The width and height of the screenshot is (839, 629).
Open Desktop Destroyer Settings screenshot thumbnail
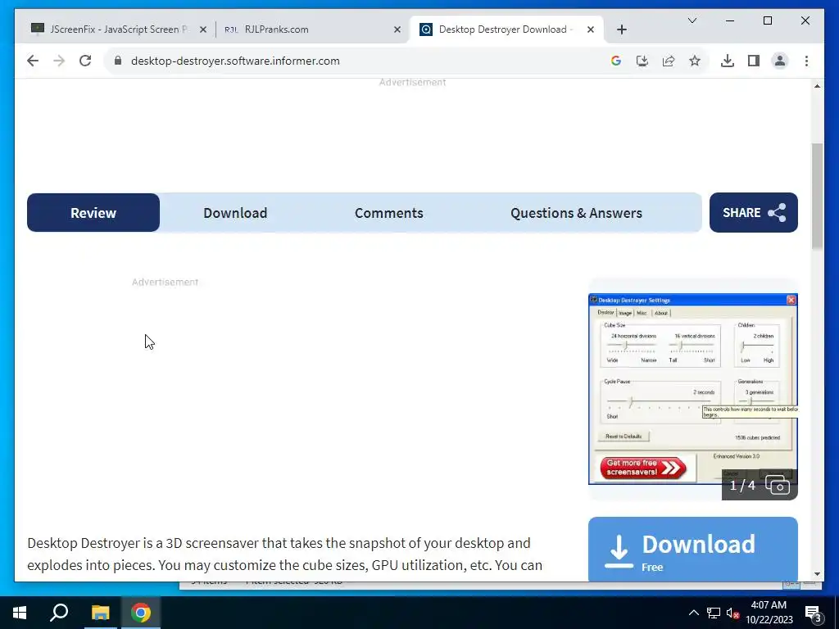693,389
